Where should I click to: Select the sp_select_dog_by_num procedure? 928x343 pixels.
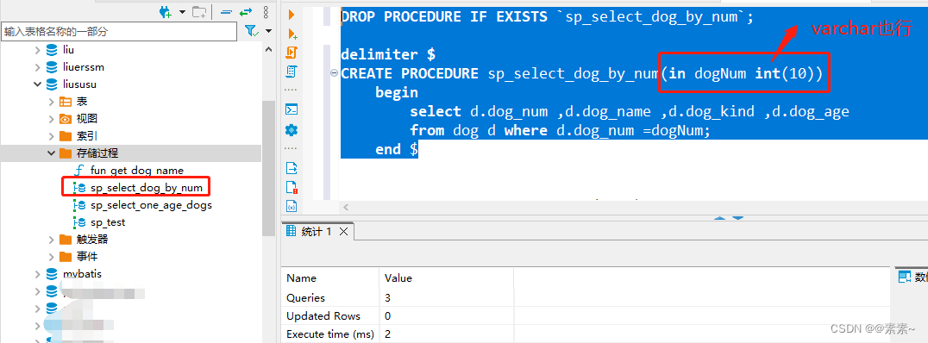[146, 188]
